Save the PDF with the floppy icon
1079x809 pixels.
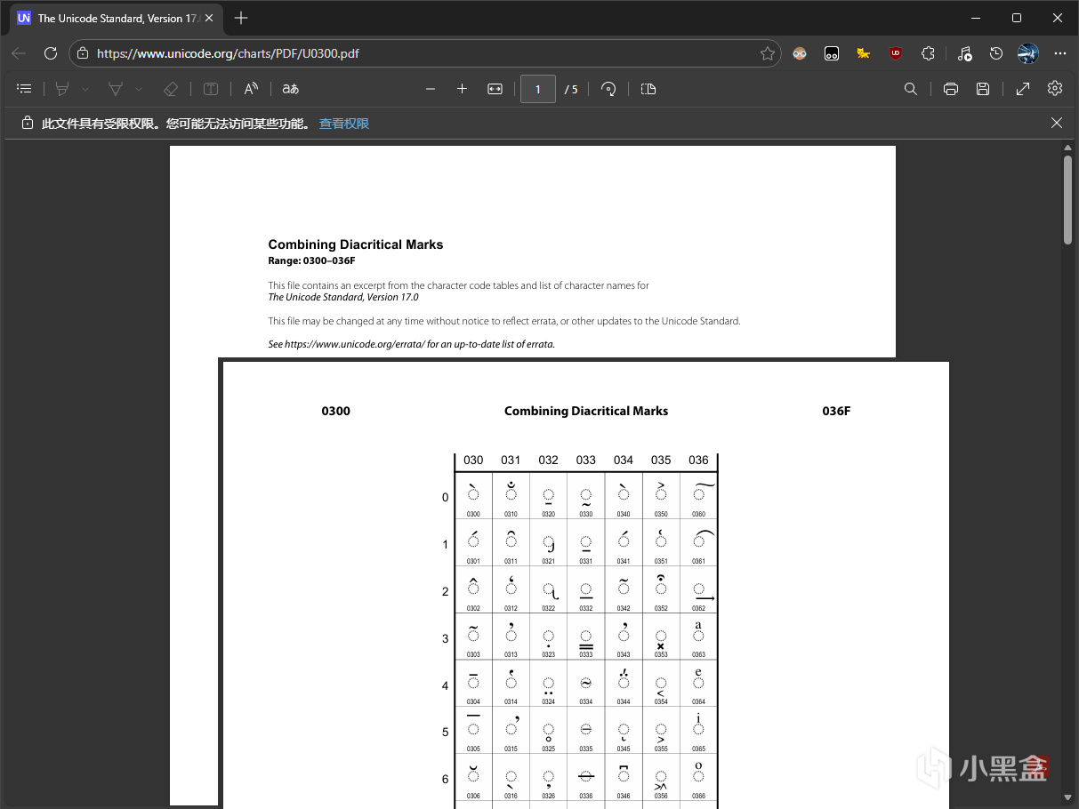[x=983, y=89]
